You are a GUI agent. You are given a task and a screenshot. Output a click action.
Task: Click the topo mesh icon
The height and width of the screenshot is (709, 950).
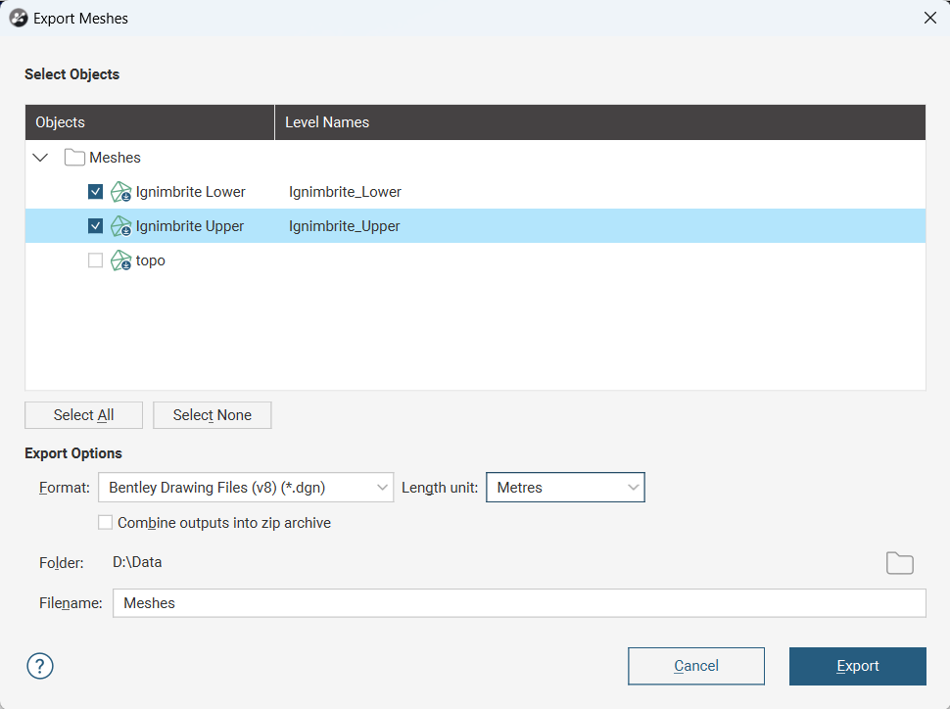tap(120, 260)
